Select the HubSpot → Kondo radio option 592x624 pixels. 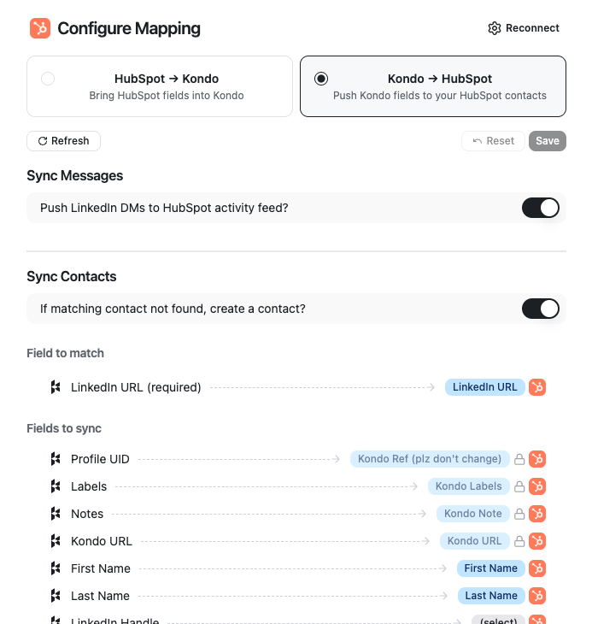click(x=48, y=79)
